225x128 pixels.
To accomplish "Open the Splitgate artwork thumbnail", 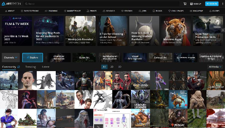I will click(216, 80).
